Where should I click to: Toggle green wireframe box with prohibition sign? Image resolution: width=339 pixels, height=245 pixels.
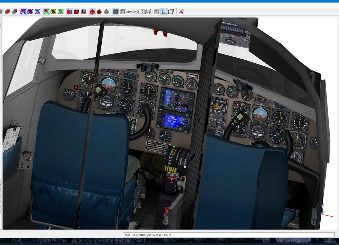coord(46,12)
